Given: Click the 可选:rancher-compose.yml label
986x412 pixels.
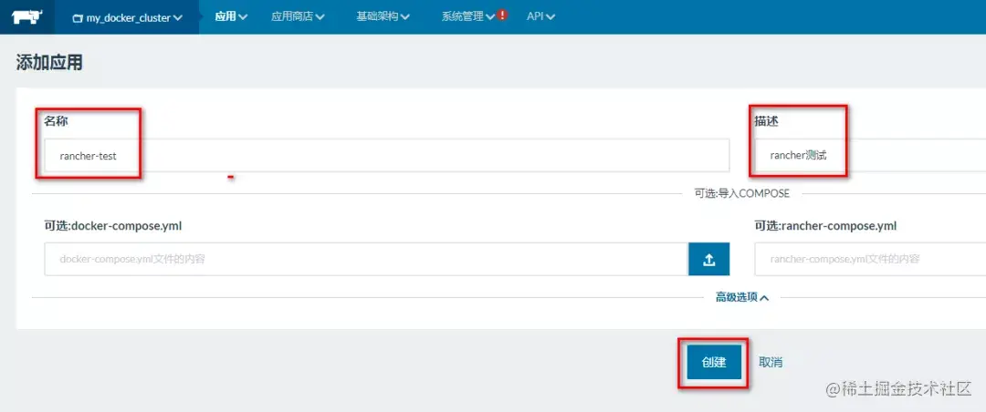Looking at the screenshot, I should (825, 226).
